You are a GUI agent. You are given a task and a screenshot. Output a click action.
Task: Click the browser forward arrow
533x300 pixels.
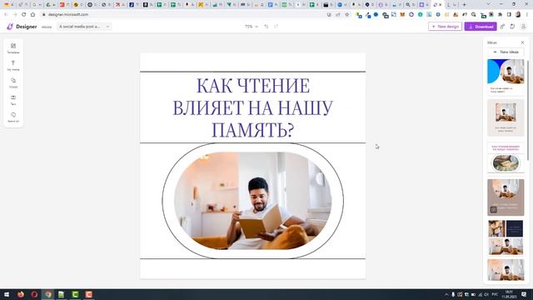15,15
